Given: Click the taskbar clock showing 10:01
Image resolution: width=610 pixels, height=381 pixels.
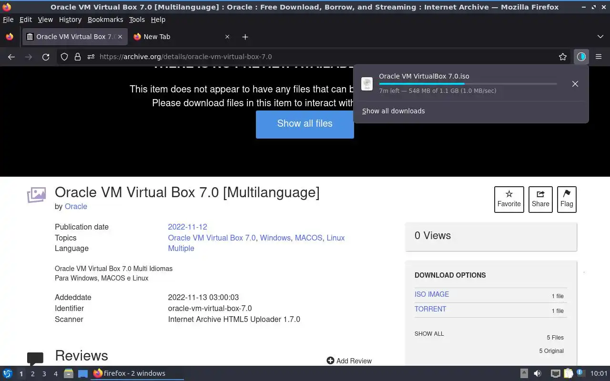Looking at the screenshot, I should [599, 373].
